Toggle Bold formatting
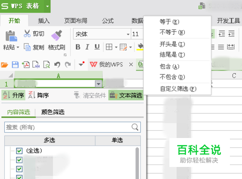The width and height of the screenshot is (242, 179). coord(78,47)
